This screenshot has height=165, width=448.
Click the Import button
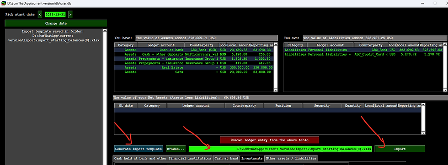[x=400, y=149]
